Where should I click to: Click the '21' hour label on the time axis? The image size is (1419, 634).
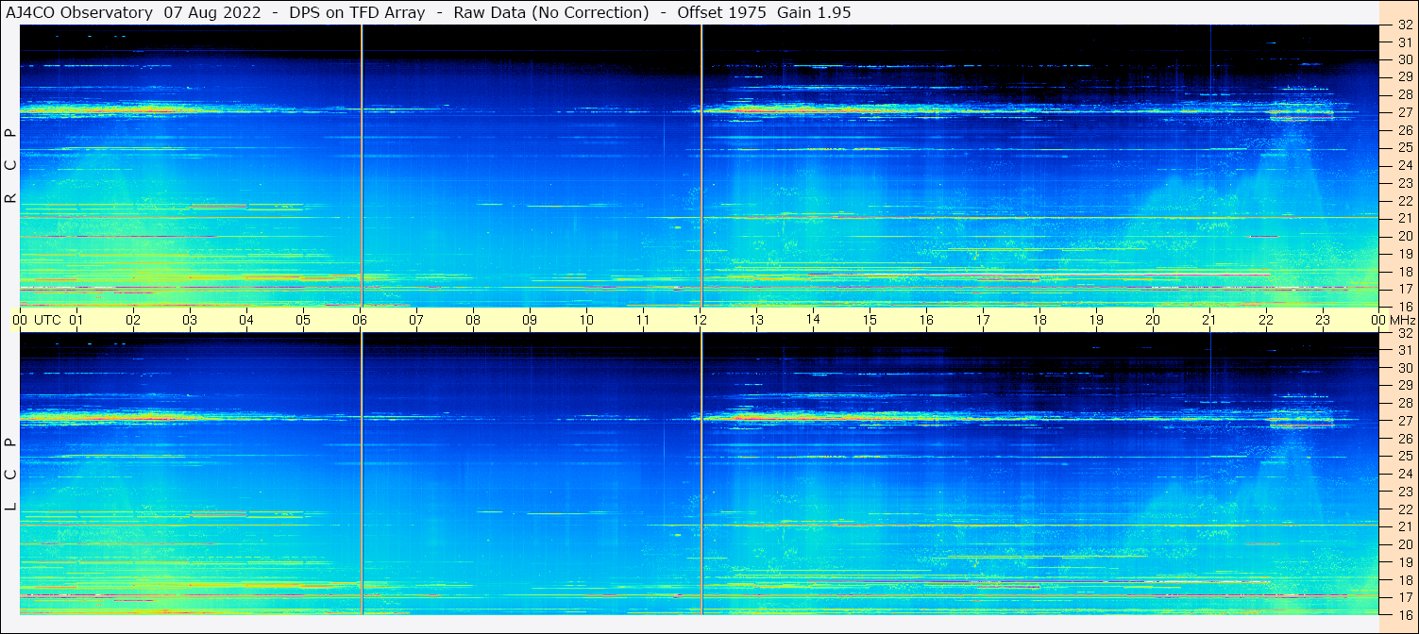tap(1209, 320)
